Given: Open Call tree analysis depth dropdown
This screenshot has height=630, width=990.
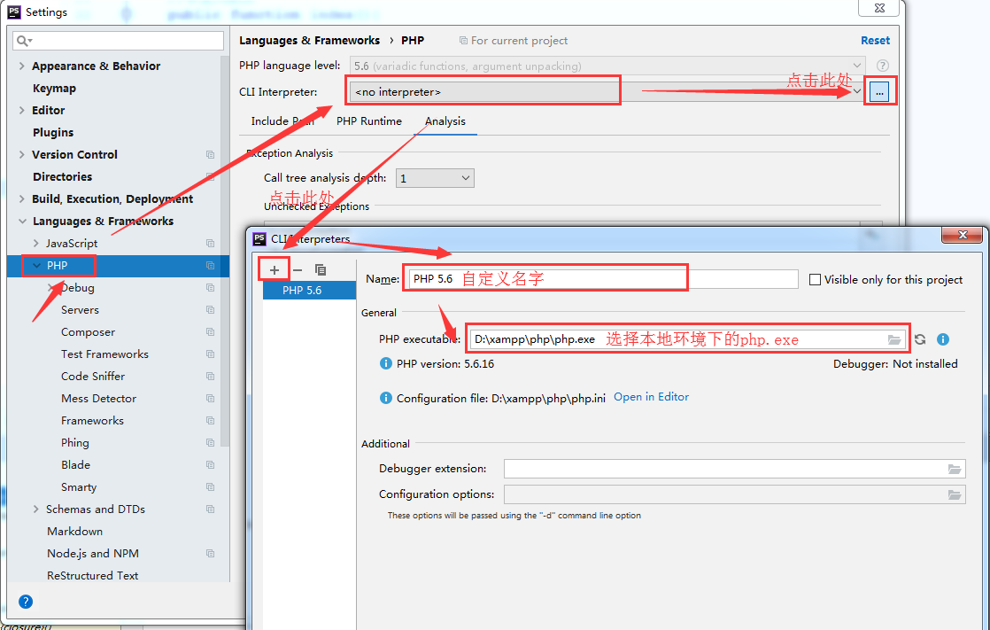Looking at the screenshot, I should 435,178.
